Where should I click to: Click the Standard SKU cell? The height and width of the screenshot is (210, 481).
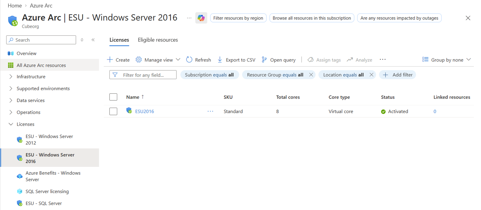[x=233, y=111]
